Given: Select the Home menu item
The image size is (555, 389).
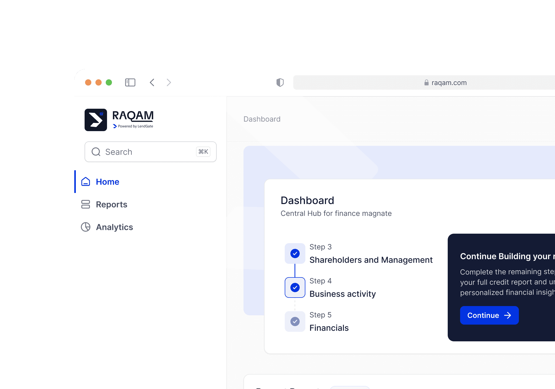Looking at the screenshot, I should click(107, 182).
